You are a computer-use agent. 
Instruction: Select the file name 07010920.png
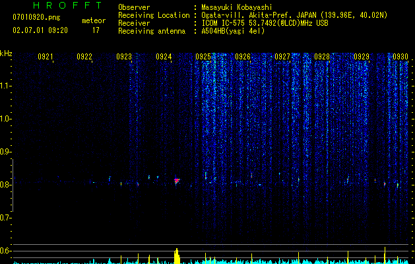[36, 17]
